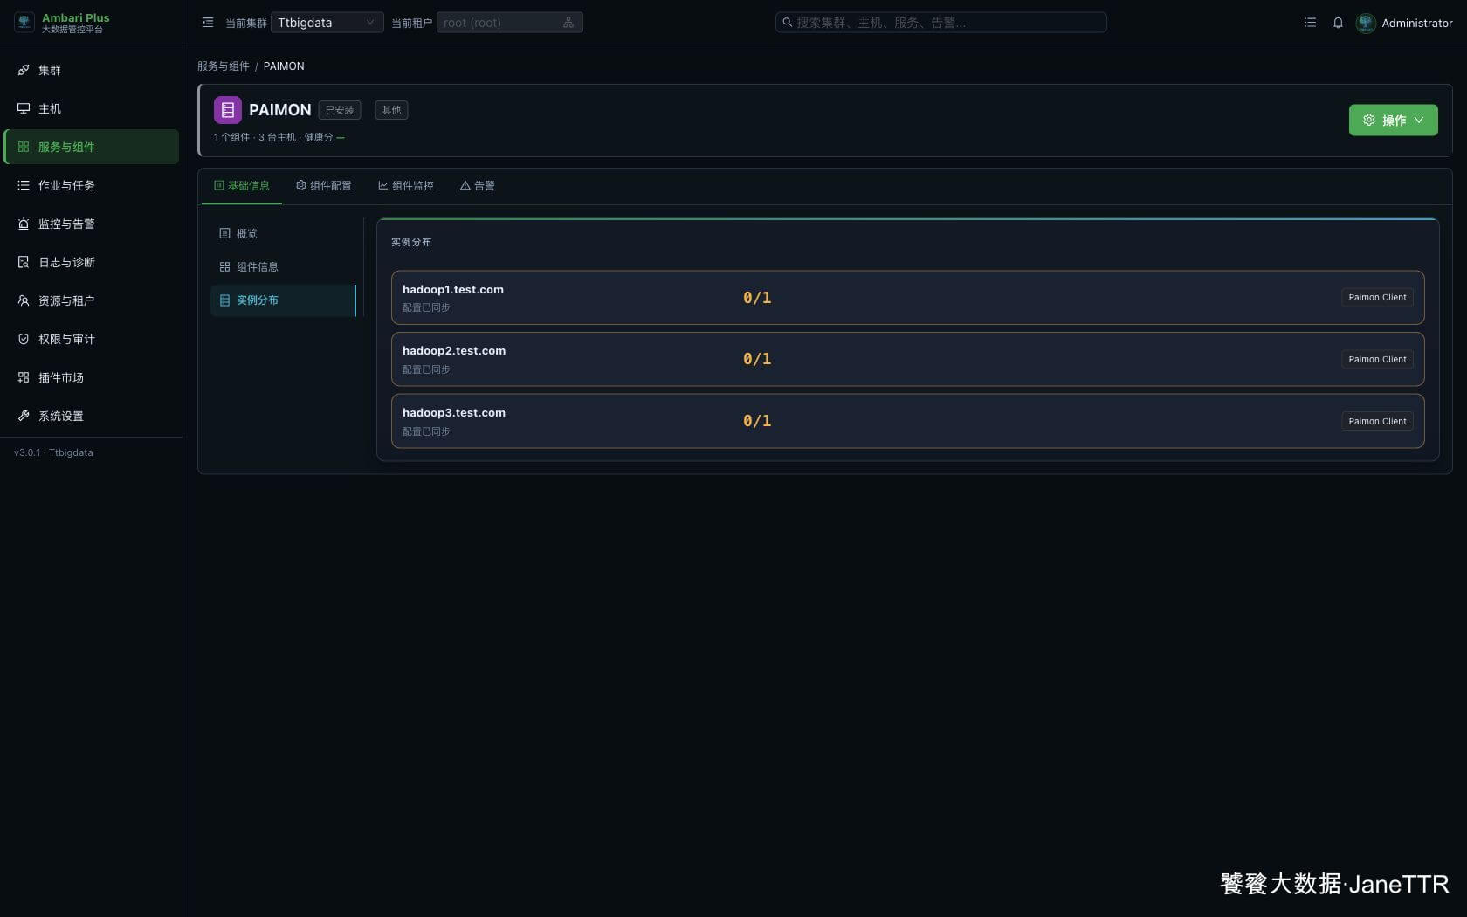Click the 服务与组件 breadcrumb link
Viewport: 1467px width, 917px height.
pyautogui.click(x=224, y=66)
